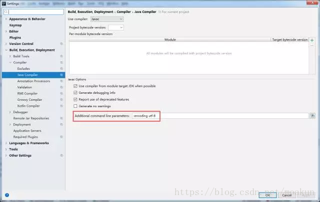The height and width of the screenshot is (202, 320).
Task: Click the expand parameters field icon
Action: click(312, 116)
